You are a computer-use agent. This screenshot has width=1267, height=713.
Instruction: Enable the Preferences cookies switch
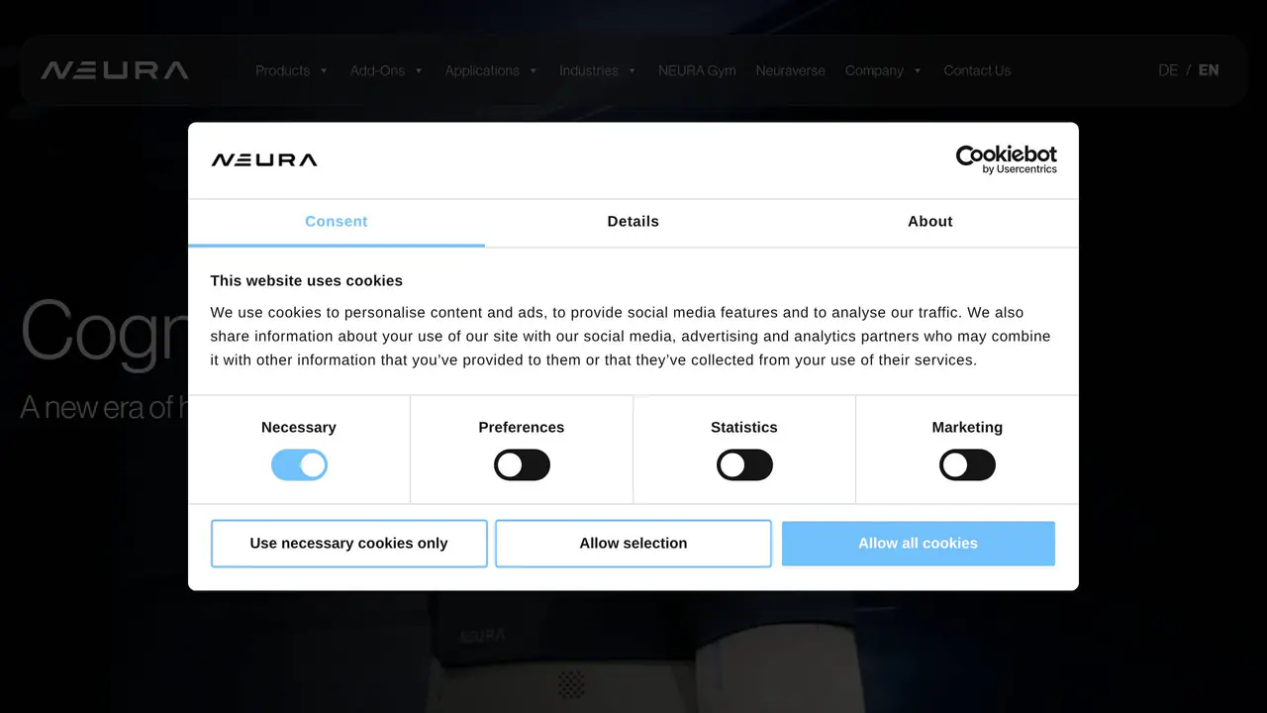[x=522, y=465]
